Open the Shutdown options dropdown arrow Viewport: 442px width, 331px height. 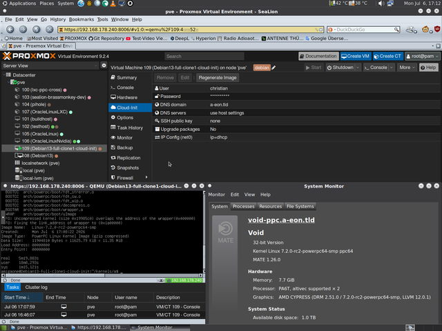tap(358, 68)
